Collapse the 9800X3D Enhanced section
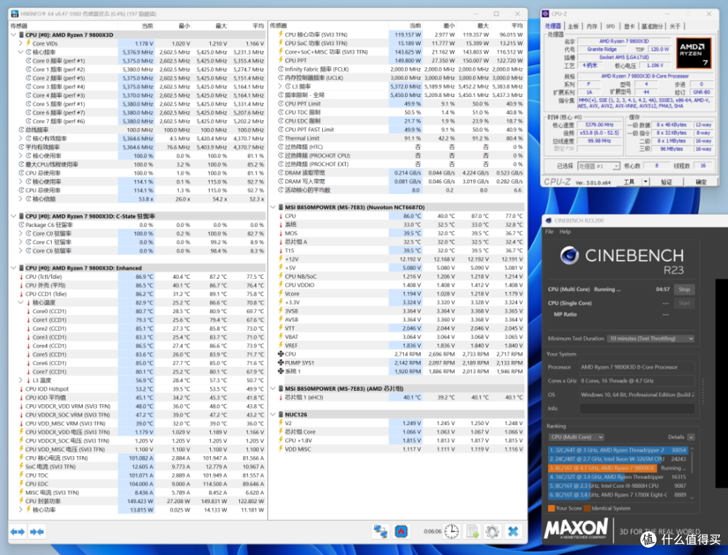Image resolution: width=728 pixels, height=555 pixels. 13,268
